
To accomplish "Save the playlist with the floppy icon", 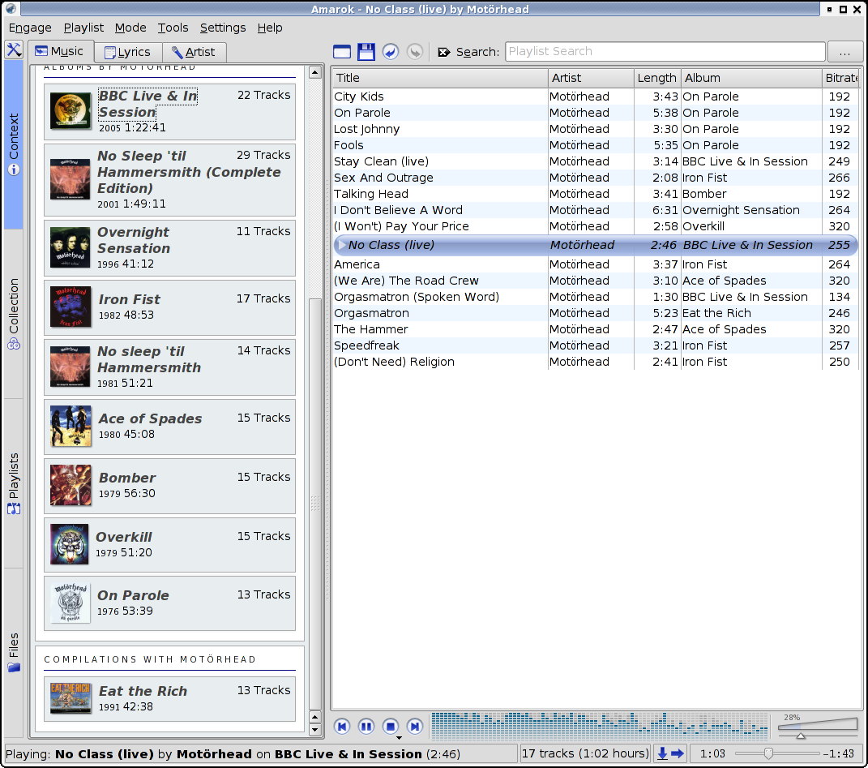I will tap(366, 52).
